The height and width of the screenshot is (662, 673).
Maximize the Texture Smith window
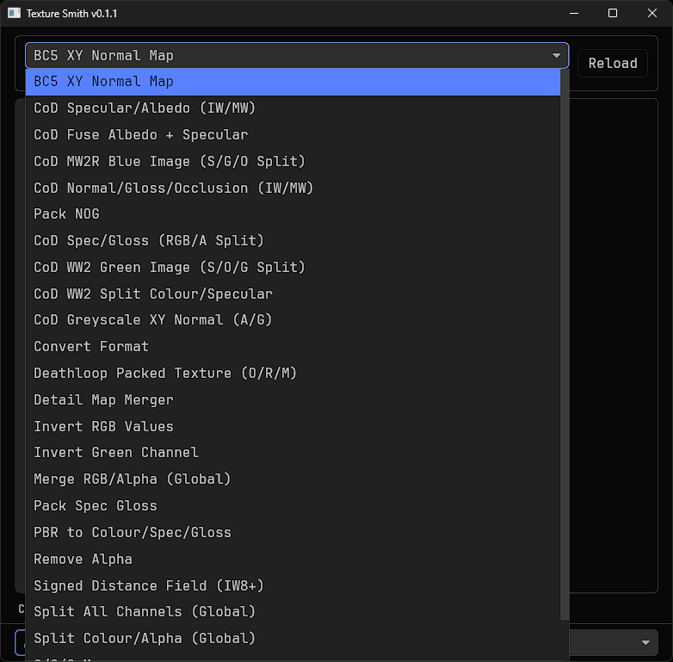(x=613, y=13)
